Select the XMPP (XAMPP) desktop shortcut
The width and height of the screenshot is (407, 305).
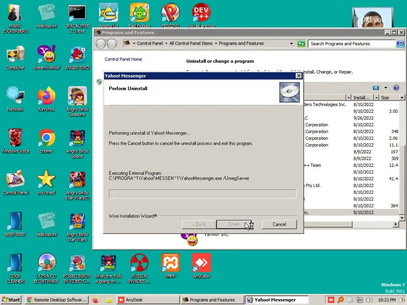click(170, 266)
